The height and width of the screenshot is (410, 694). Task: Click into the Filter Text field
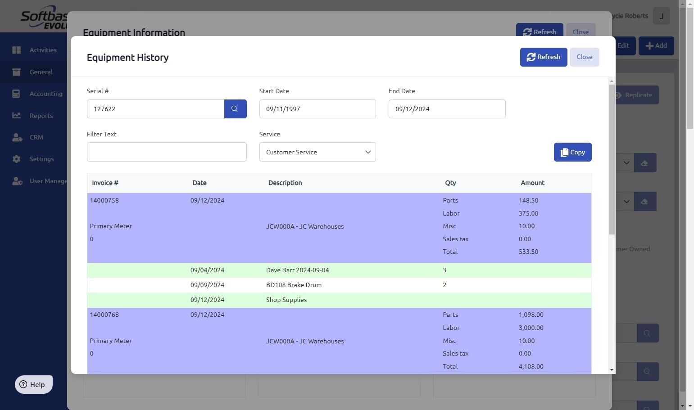[166, 152]
